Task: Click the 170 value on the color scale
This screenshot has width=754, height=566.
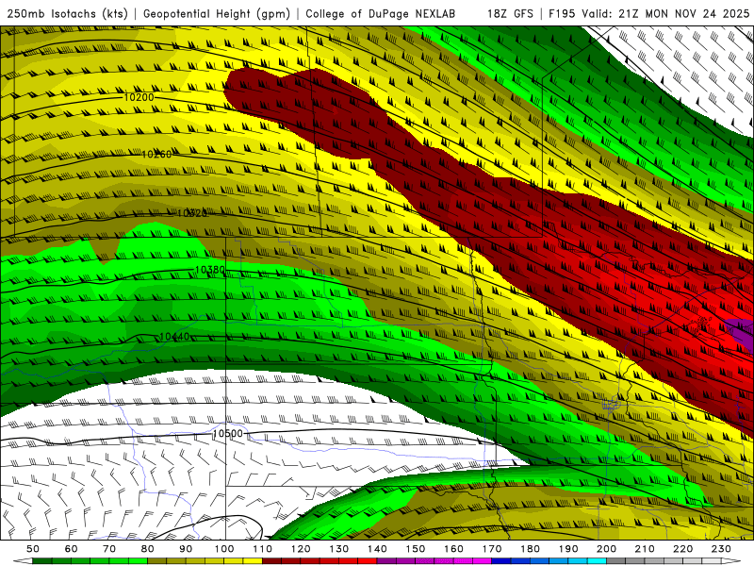Action: click(x=492, y=549)
